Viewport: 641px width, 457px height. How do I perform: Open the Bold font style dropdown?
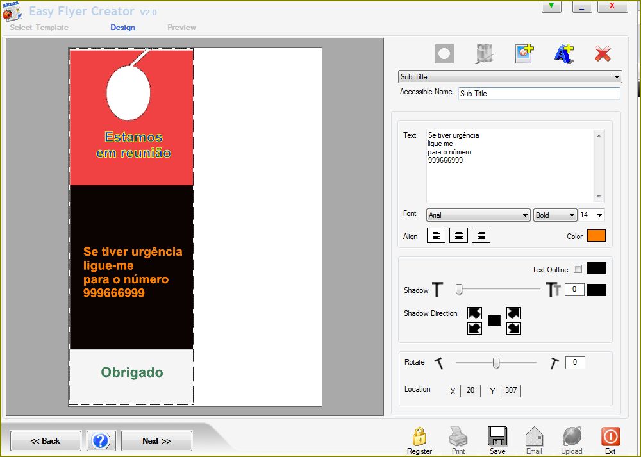(554, 215)
